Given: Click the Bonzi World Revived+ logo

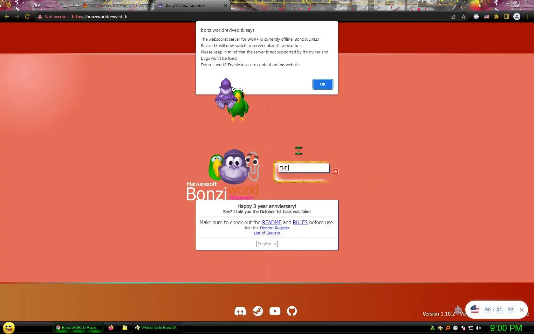Looking at the screenshot, I should click(223, 175).
